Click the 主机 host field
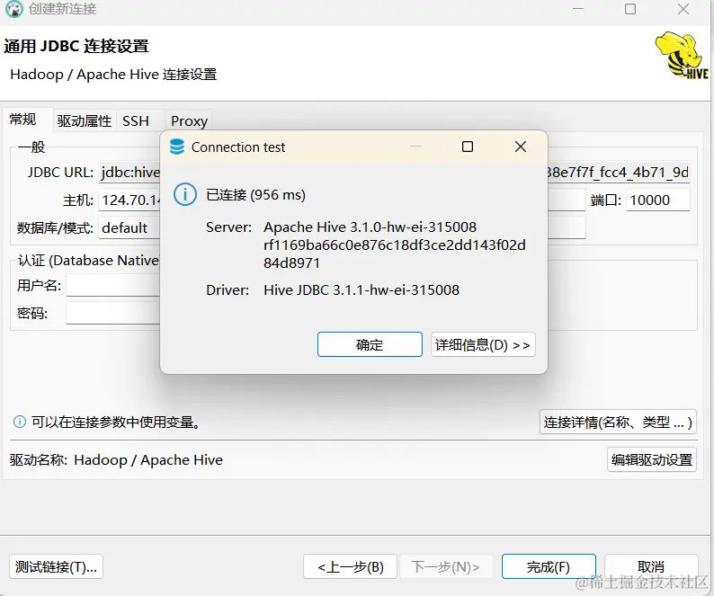 342,200
